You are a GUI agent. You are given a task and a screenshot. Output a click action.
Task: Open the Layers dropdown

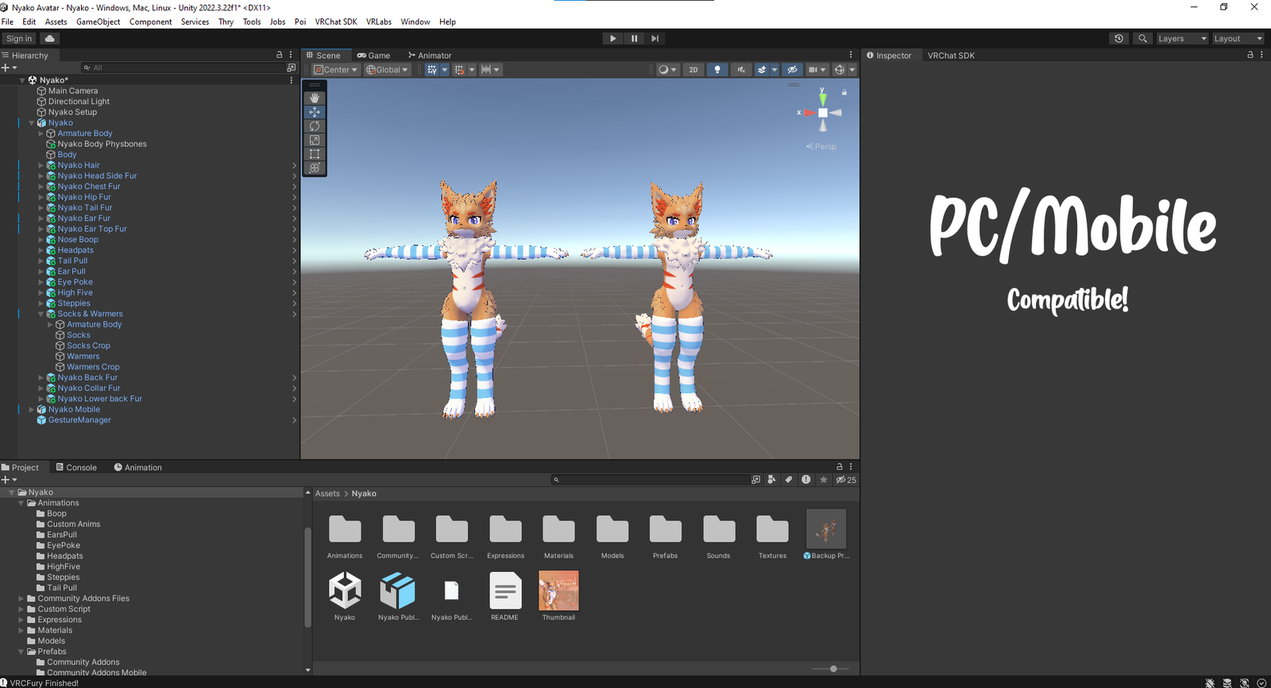pos(1181,38)
